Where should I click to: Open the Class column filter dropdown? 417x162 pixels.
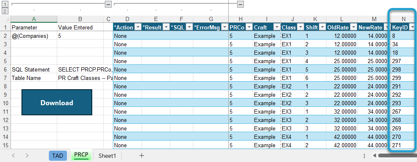300,27
